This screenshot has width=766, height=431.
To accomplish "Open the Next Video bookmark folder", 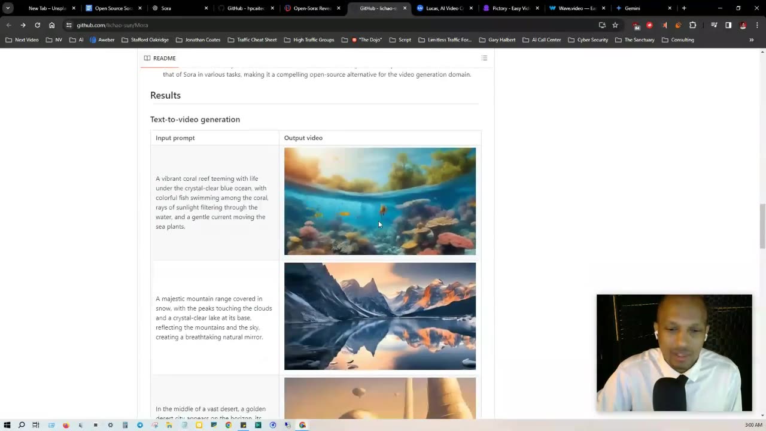I will click(22, 40).
